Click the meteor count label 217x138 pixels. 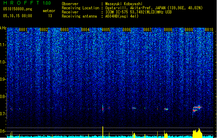coord(49,11)
